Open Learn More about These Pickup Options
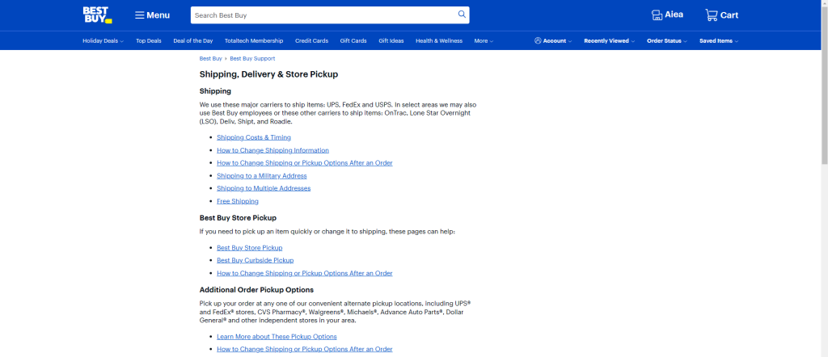Image resolution: width=828 pixels, height=357 pixels. [277, 337]
